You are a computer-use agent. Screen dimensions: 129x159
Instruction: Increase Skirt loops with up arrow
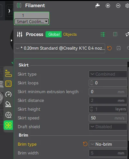click(92, 81)
